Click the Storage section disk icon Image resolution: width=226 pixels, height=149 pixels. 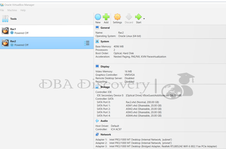pos(97,87)
